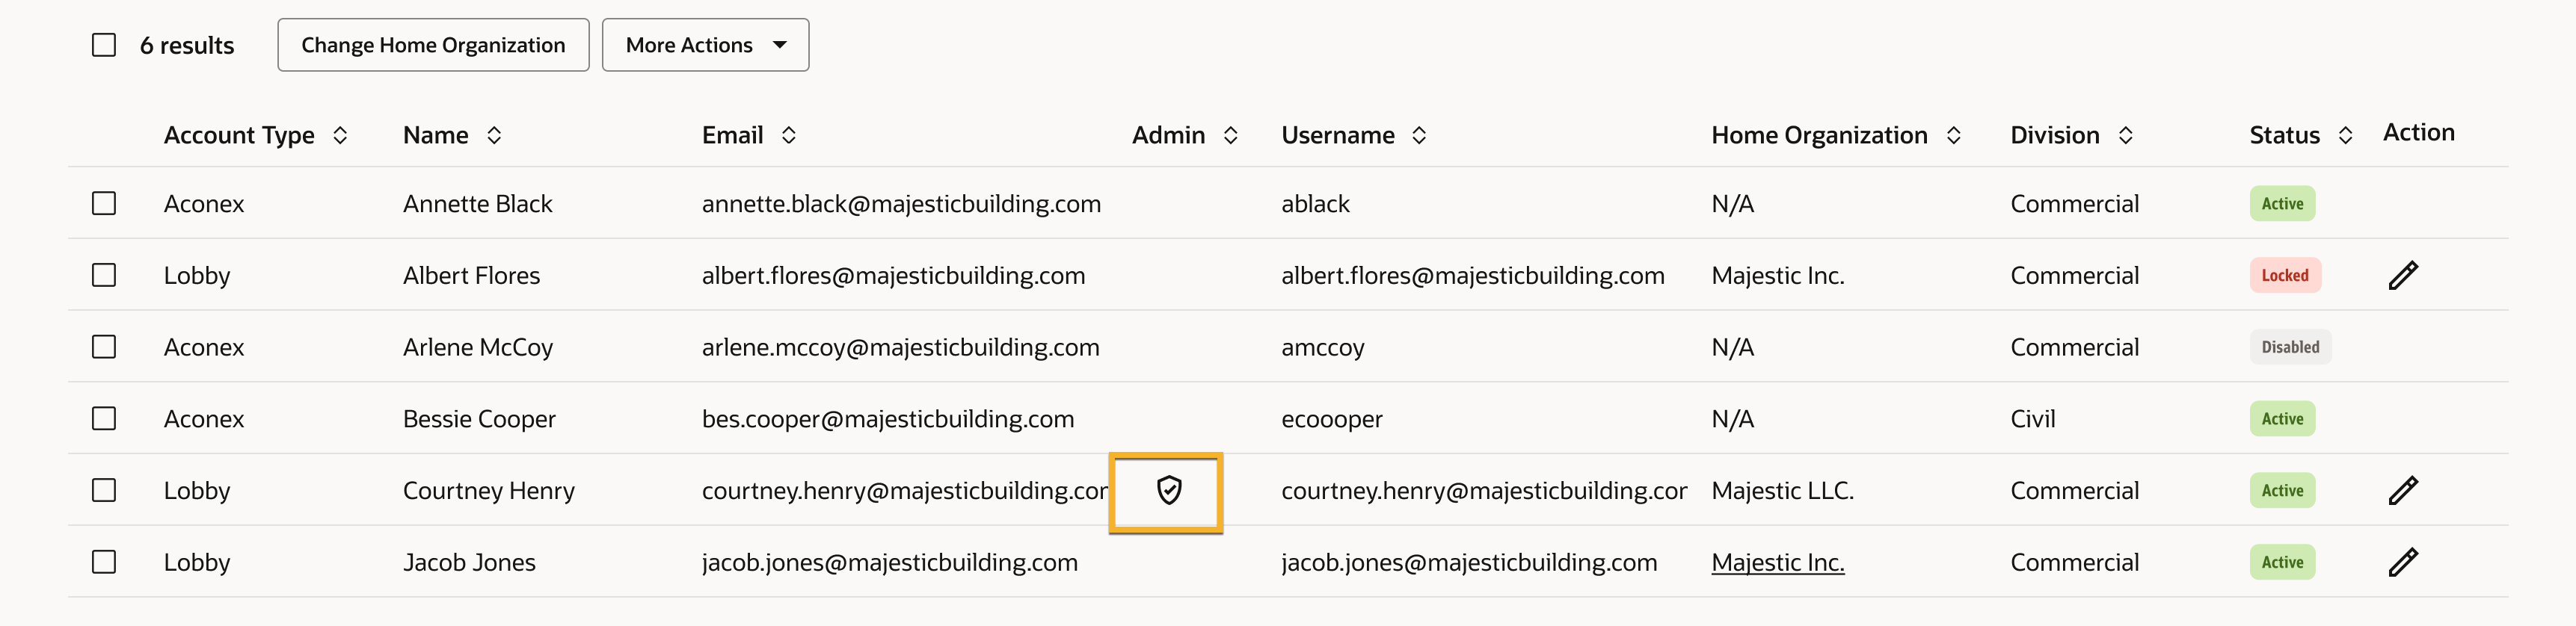Click the Locked status badge for Albert Flores
Image resolution: width=2576 pixels, height=626 pixels.
click(2285, 275)
